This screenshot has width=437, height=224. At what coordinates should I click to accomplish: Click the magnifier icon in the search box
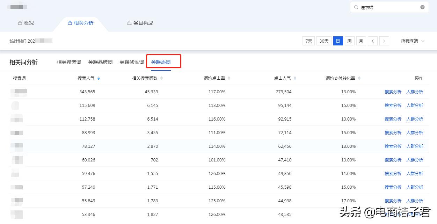(356, 7)
